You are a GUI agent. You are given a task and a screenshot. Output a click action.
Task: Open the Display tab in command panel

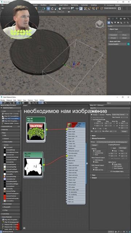[124, 19]
